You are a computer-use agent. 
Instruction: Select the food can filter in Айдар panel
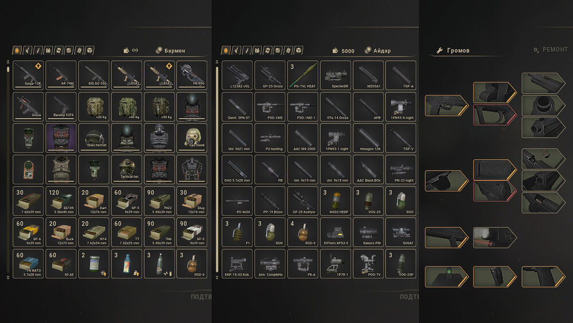(278, 50)
